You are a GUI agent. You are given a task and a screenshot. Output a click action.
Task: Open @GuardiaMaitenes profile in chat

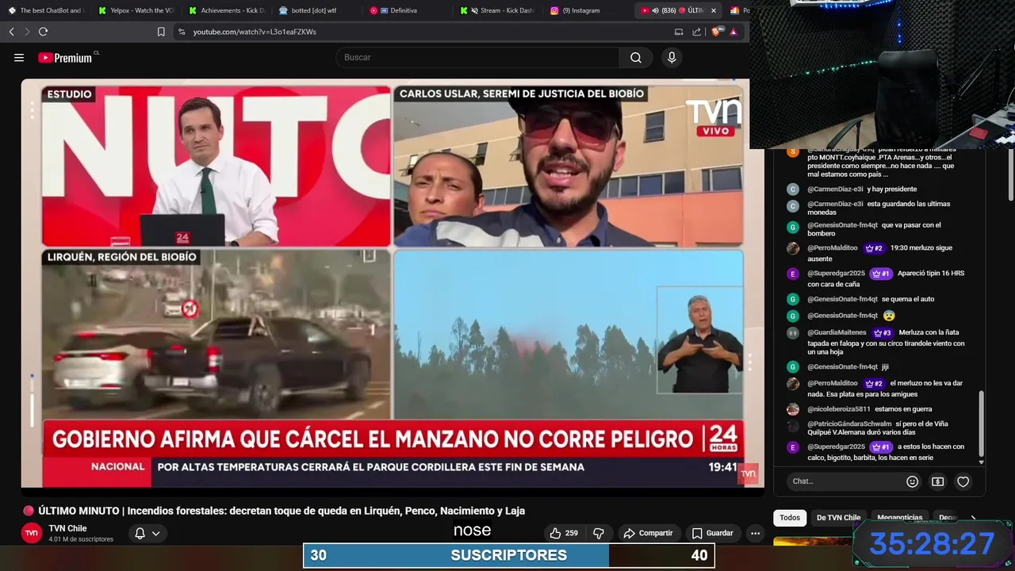(837, 332)
